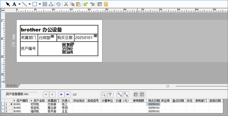
Task: Open the record filter funnel icon
Action: point(110,95)
